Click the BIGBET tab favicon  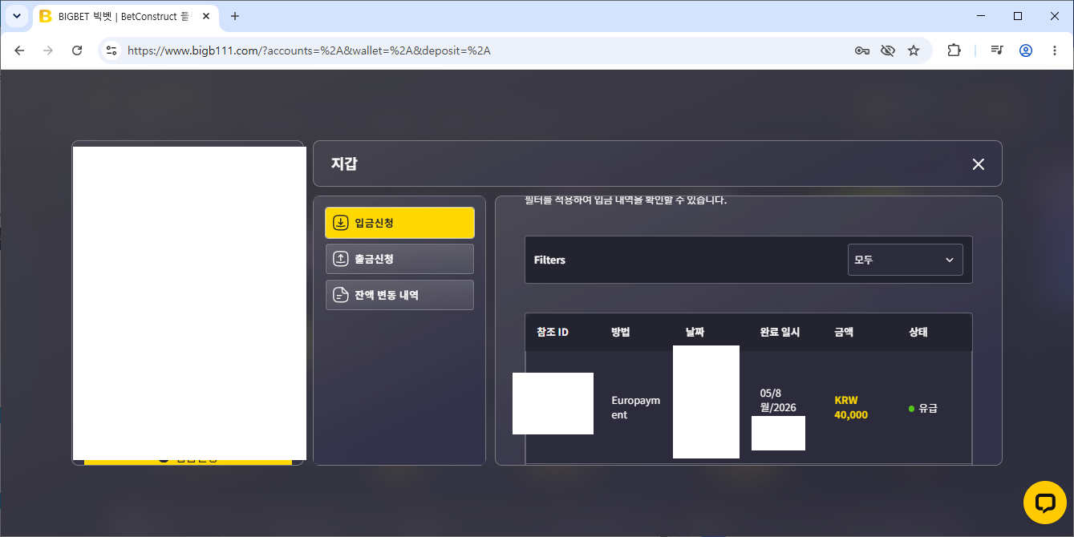pos(46,16)
